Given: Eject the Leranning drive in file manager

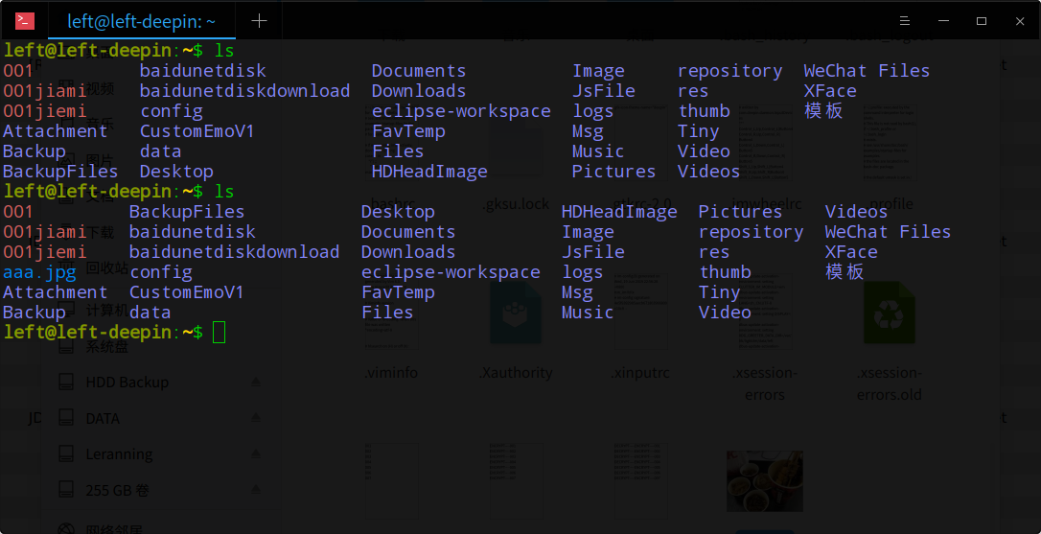Looking at the screenshot, I should click(256, 453).
